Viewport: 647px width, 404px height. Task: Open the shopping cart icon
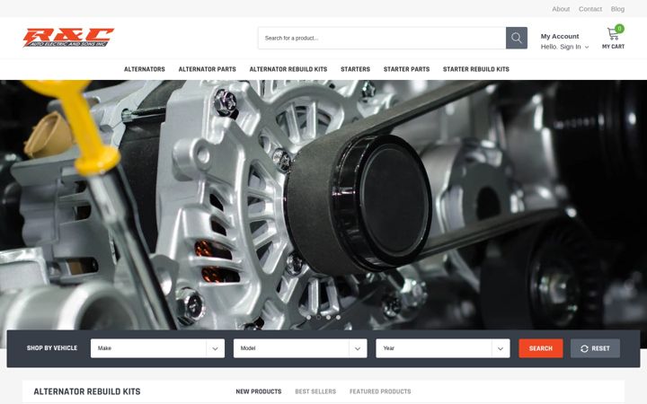pos(612,33)
